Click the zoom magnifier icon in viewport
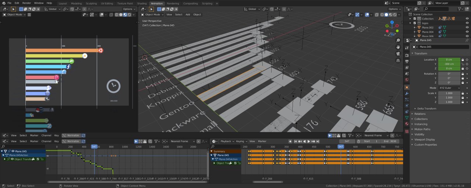This screenshot has width=471, height=188. pos(398,40)
